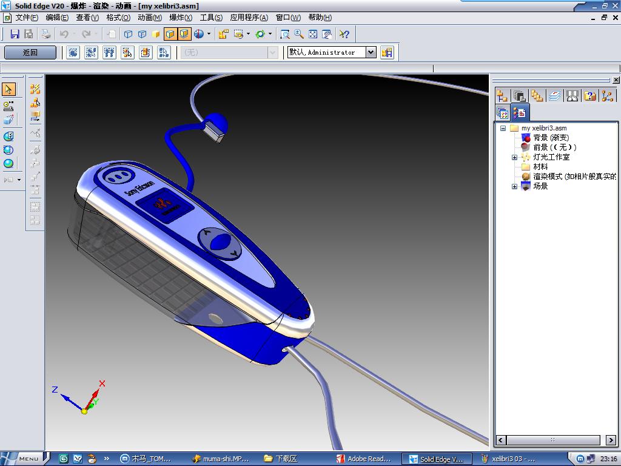Open the 文件(F) menu
Screen dimensions: 621x466
(x=27, y=18)
